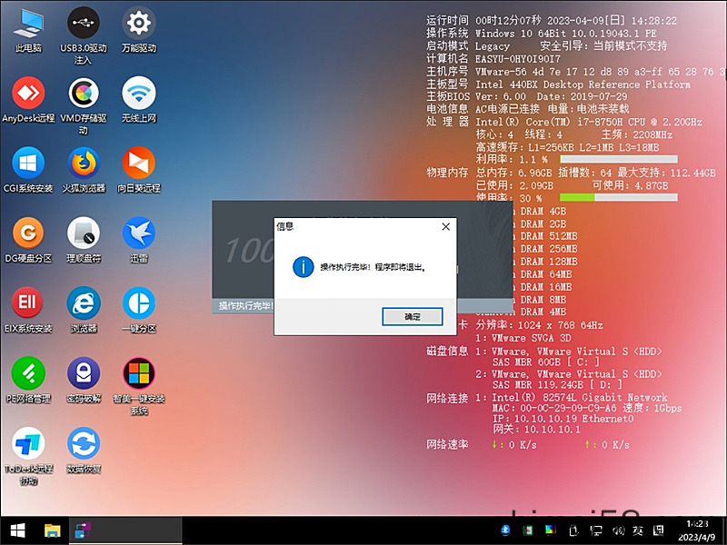Select the DG硬盘分区 icon

pos(28,240)
